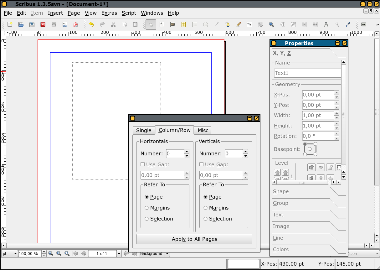Select Margins radio under Horizontals Refer To
The image size is (380, 270).
click(146, 208)
